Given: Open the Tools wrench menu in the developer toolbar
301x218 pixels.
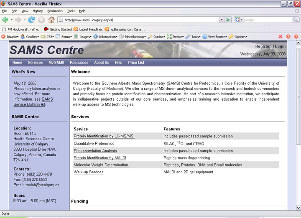Looking at the screenshot, I should (193, 37).
